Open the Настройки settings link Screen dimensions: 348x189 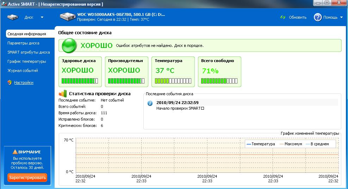[24, 83]
